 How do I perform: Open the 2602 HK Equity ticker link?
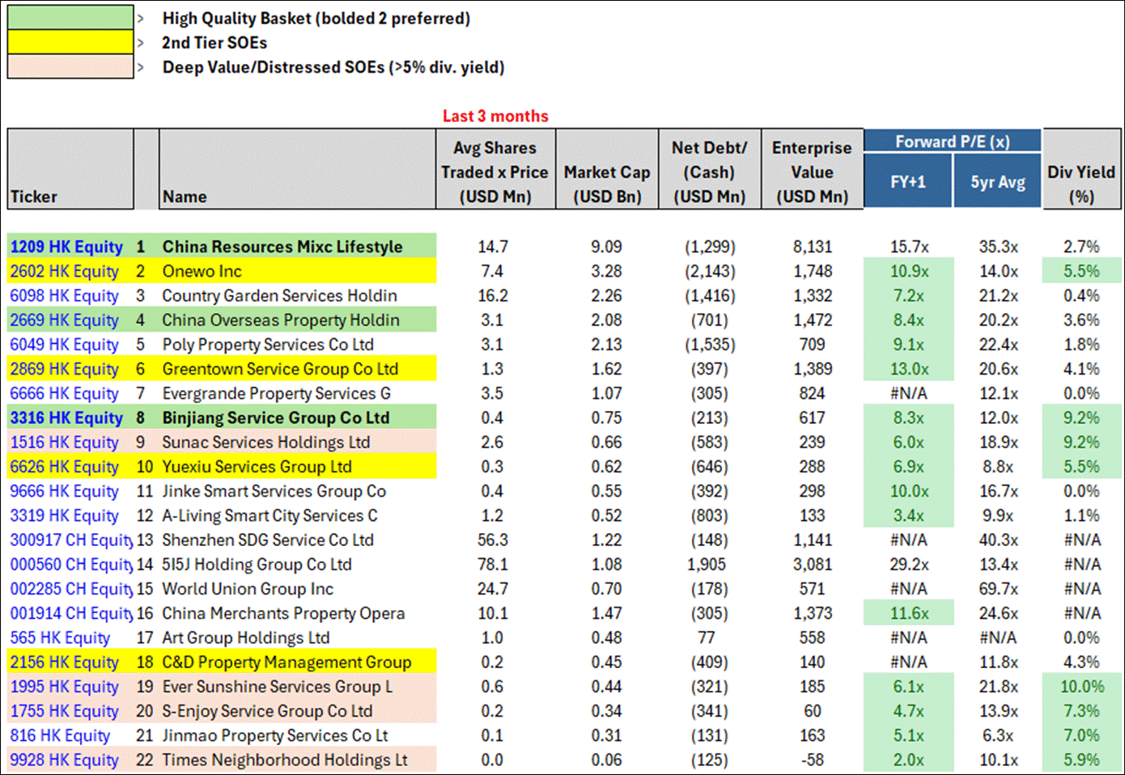pyautogui.click(x=65, y=271)
